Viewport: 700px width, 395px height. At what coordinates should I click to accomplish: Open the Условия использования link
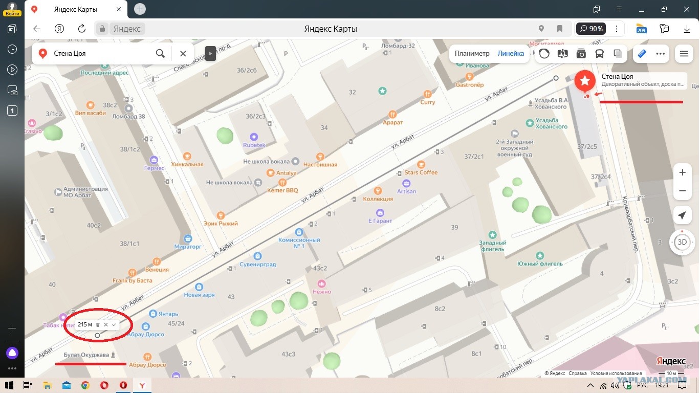(x=616, y=374)
